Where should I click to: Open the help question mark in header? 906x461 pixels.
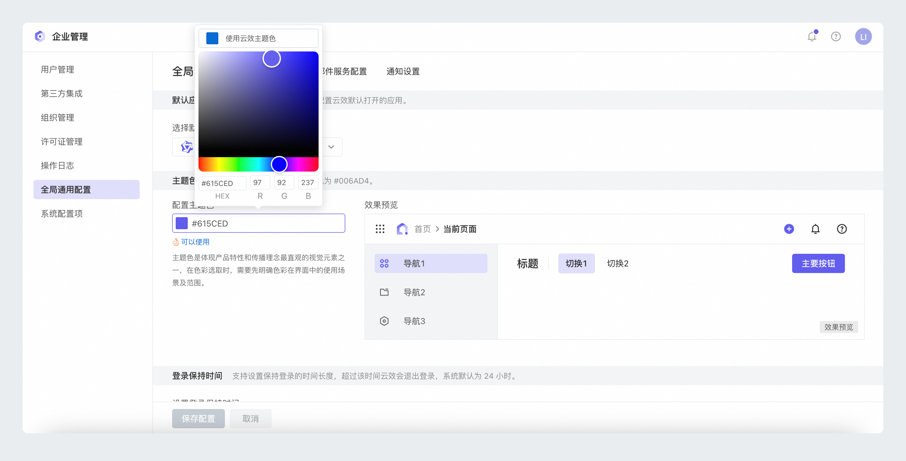[836, 36]
